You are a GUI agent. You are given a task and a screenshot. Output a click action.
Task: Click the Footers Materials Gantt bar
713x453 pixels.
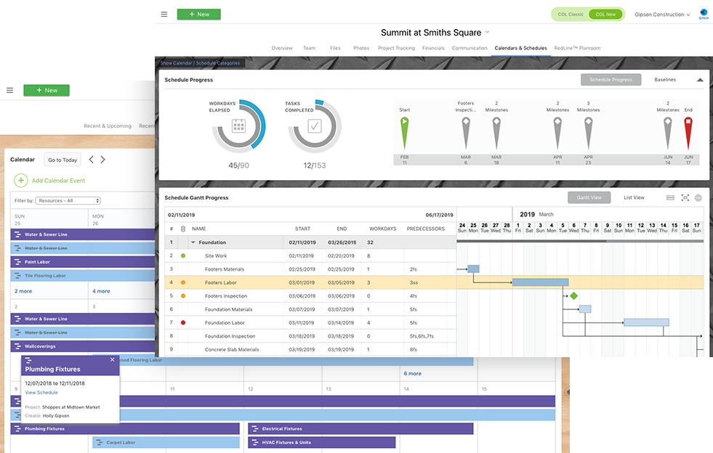[x=473, y=269]
